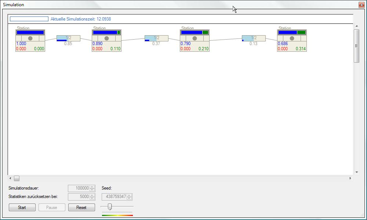The width and height of the screenshot is (367, 220).
Task: Select the buffer block labeled 0.13
Action: (254, 38)
